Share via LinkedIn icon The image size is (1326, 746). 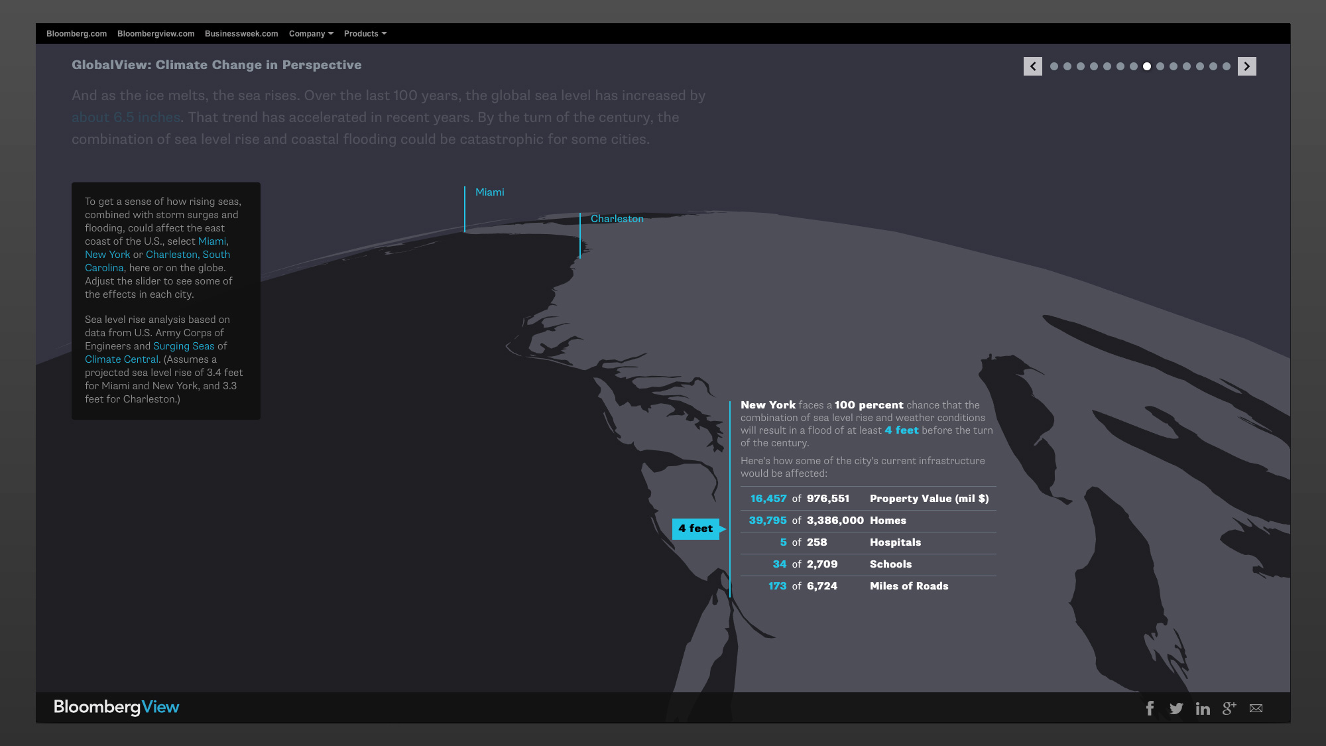point(1203,708)
